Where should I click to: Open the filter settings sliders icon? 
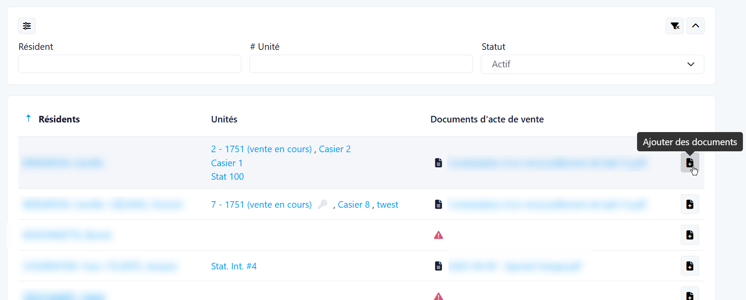[x=27, y=26]
